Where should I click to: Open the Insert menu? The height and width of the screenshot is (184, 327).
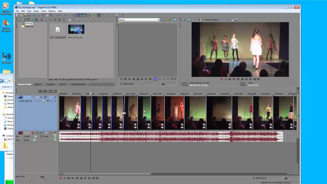[36, 11]
